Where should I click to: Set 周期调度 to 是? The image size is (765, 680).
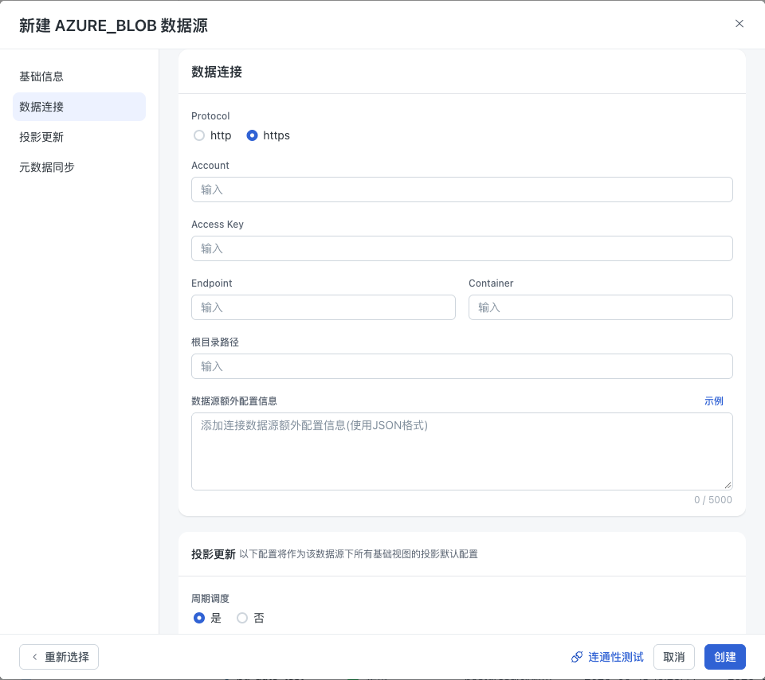coord(199,618)
